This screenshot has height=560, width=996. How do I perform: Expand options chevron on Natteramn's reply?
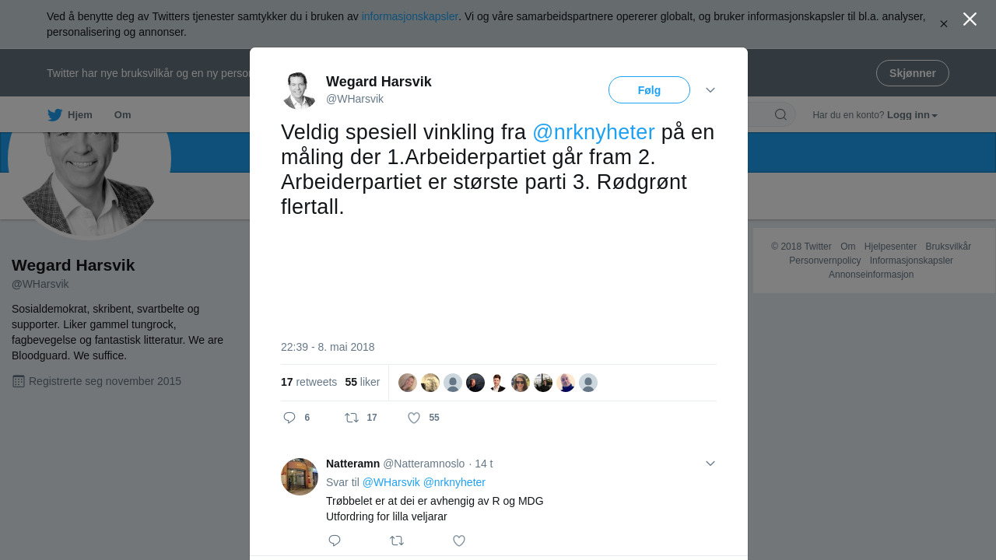click(710, 464)
